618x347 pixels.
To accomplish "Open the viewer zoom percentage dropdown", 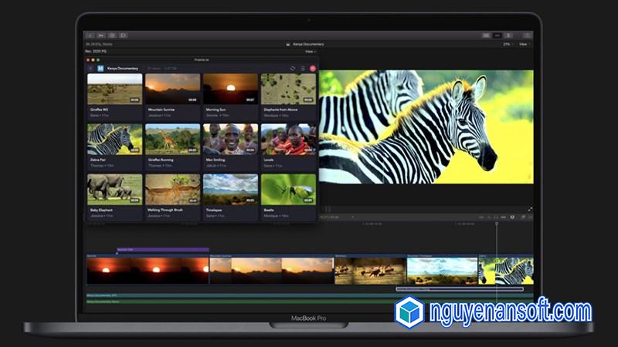I will pyautogui.click(x=508, y=44).
